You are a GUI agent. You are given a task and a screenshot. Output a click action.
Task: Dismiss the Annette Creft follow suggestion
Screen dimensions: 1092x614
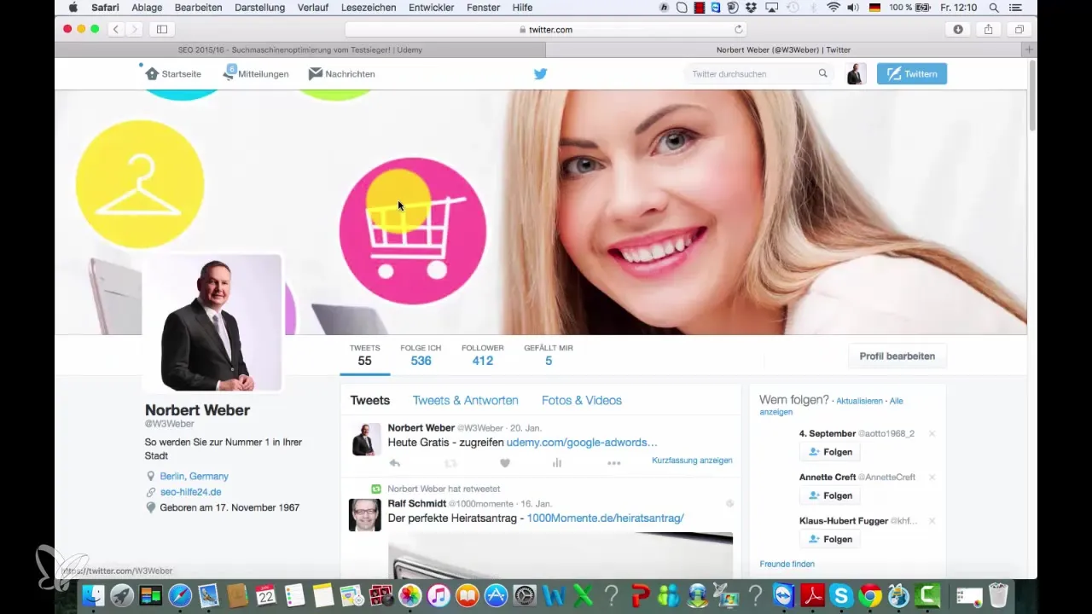[x=932, y=478]
